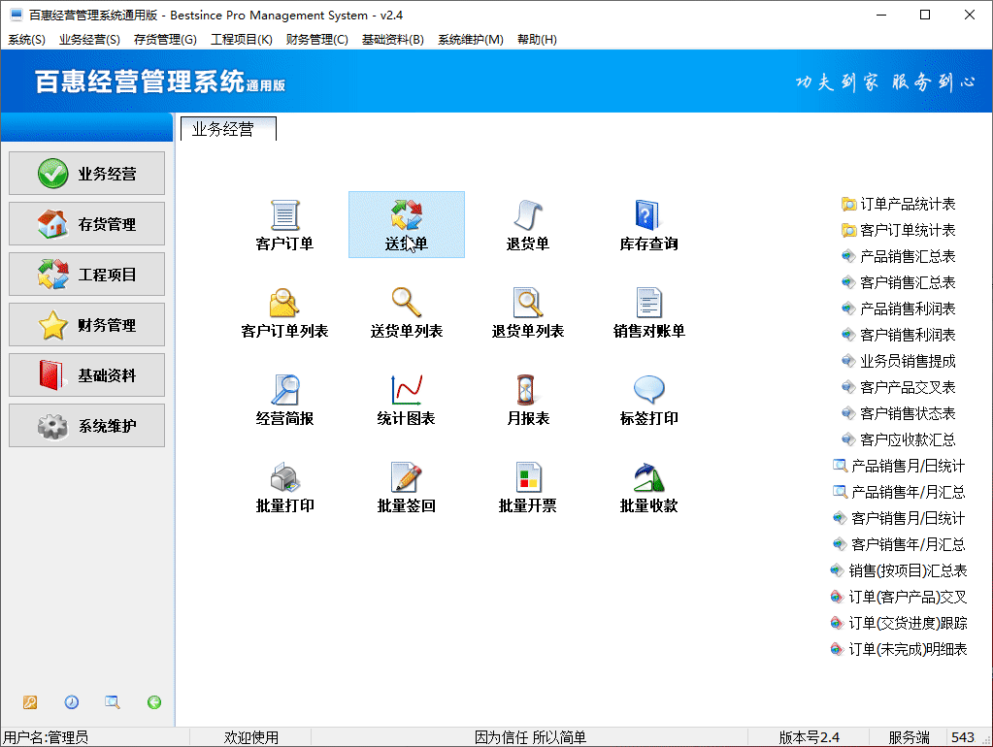
Task: Open the 送货单 module
Action: coord(406,225)
